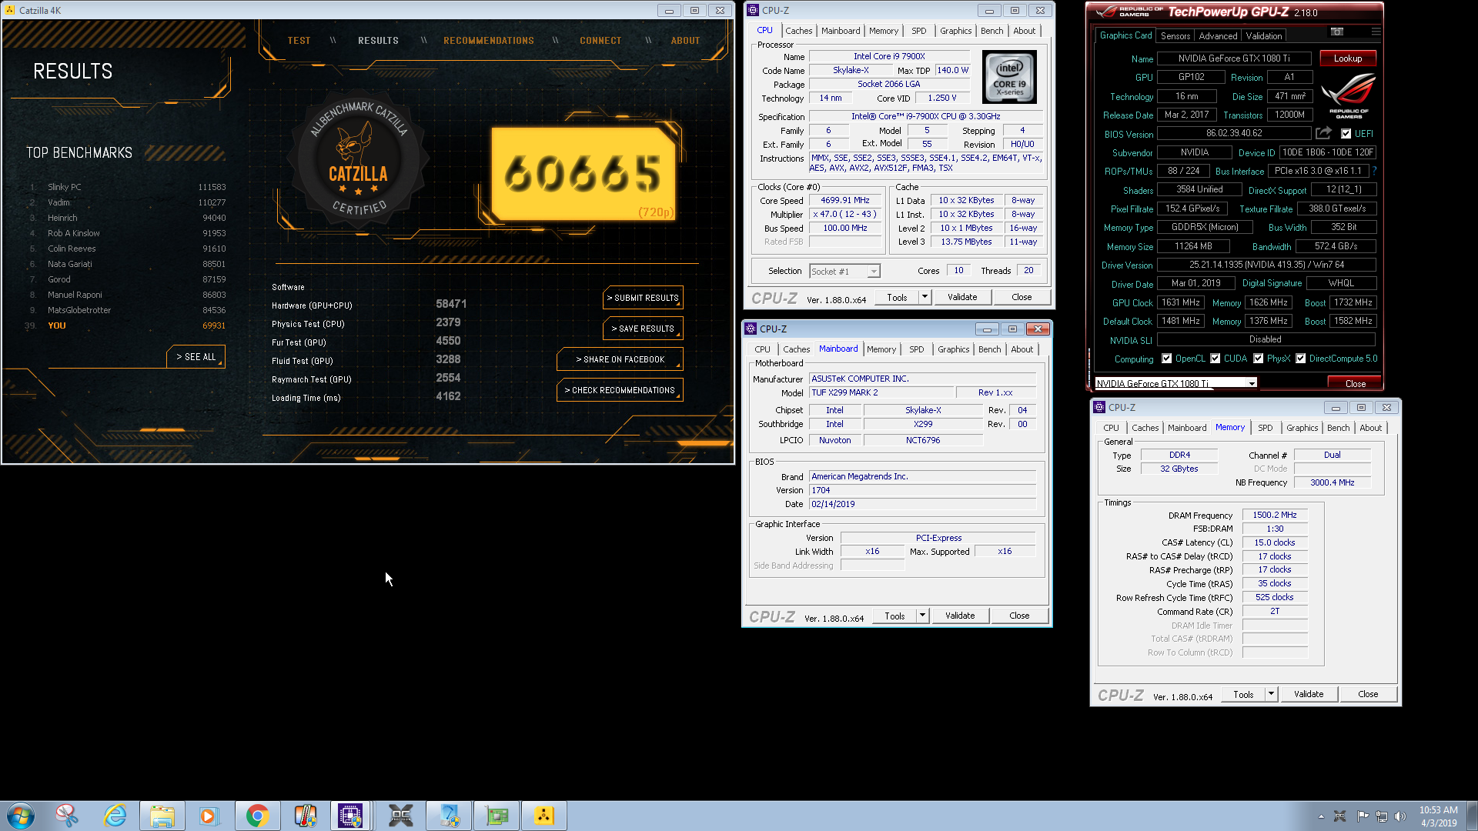This screenshot has width=1478, height=831.
Task: Expand Tools arrow in the Memory window
Action: [1271, 694]
